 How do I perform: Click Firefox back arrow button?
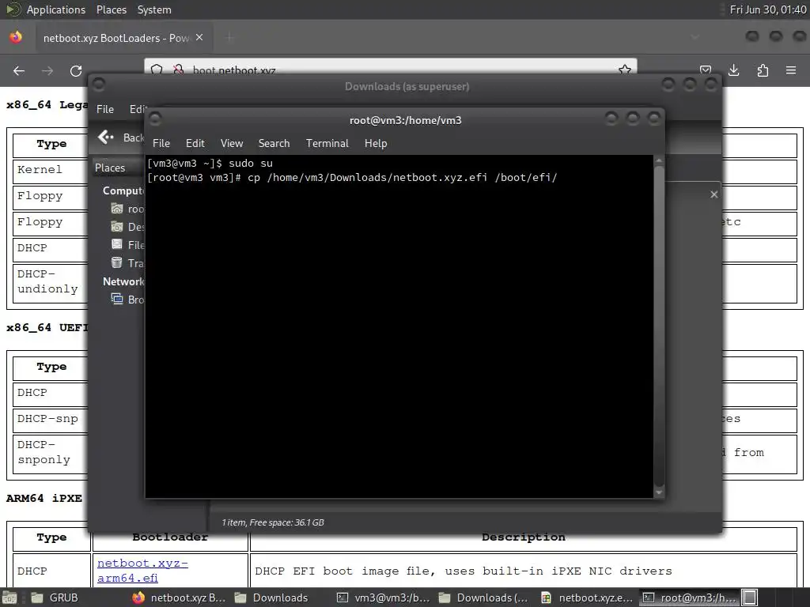tap(19, 70)
